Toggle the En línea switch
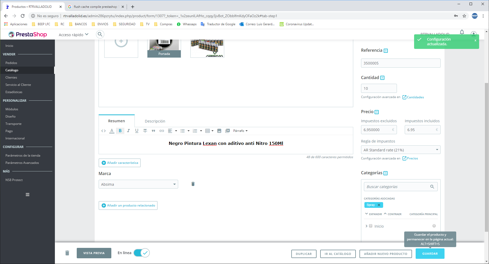The width and height of the screenshot is (489, 264). 141,253
